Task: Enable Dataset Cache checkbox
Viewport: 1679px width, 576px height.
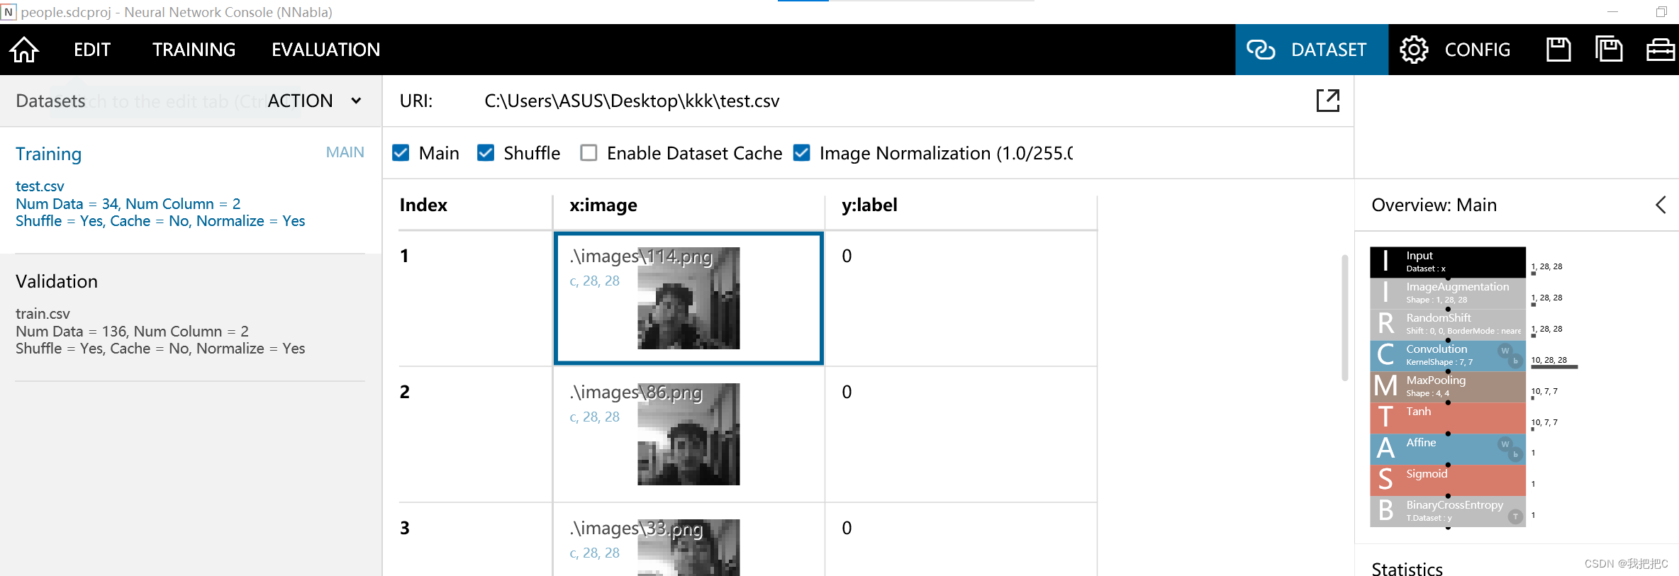Action: tap(589, 153)
